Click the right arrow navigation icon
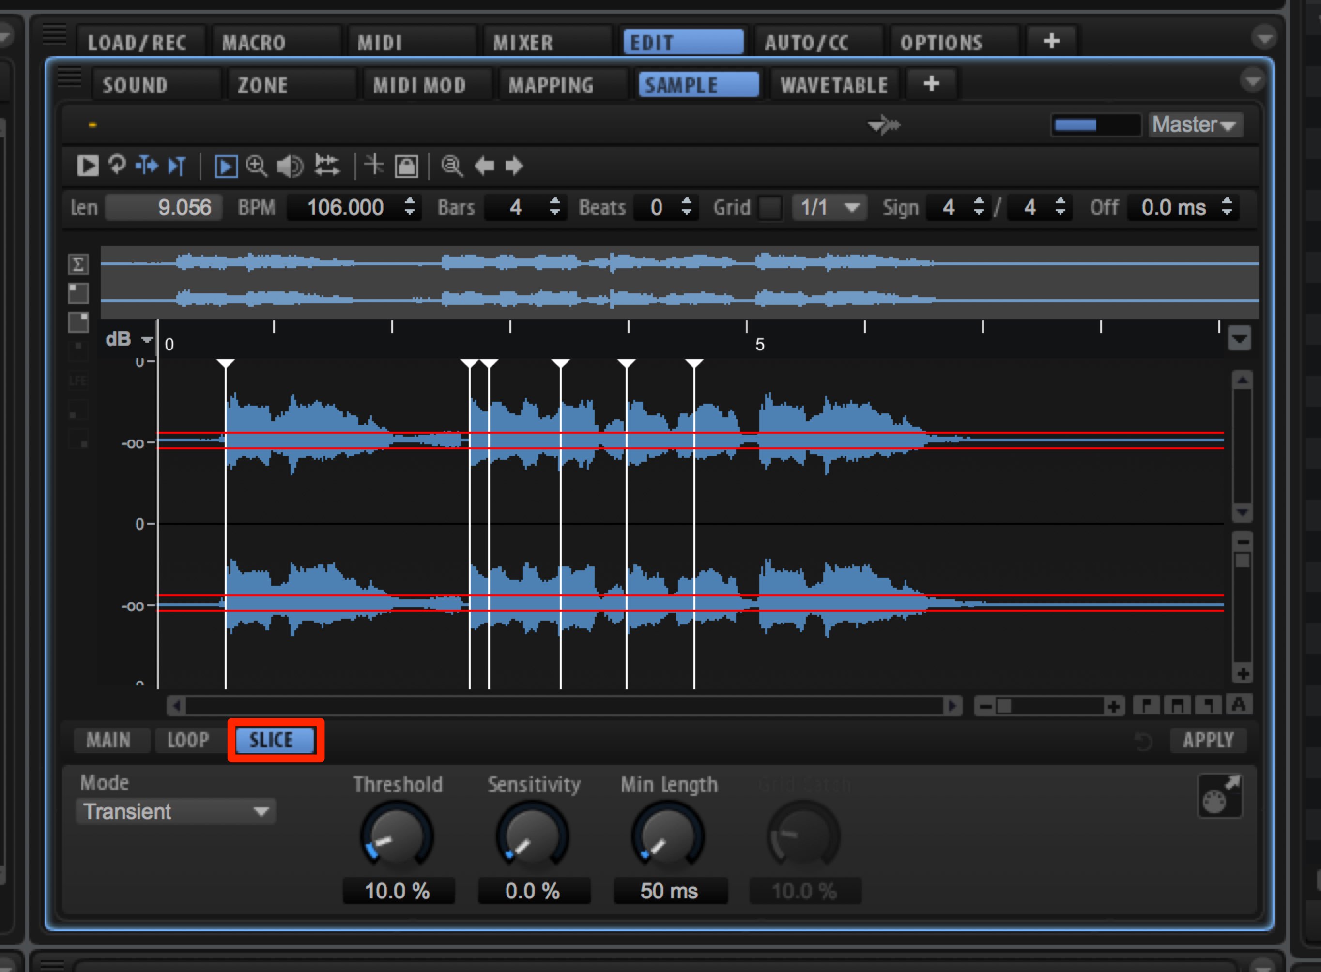This screenshot has height=972, width=1321. pyautogui.click(x=514, y=166)
